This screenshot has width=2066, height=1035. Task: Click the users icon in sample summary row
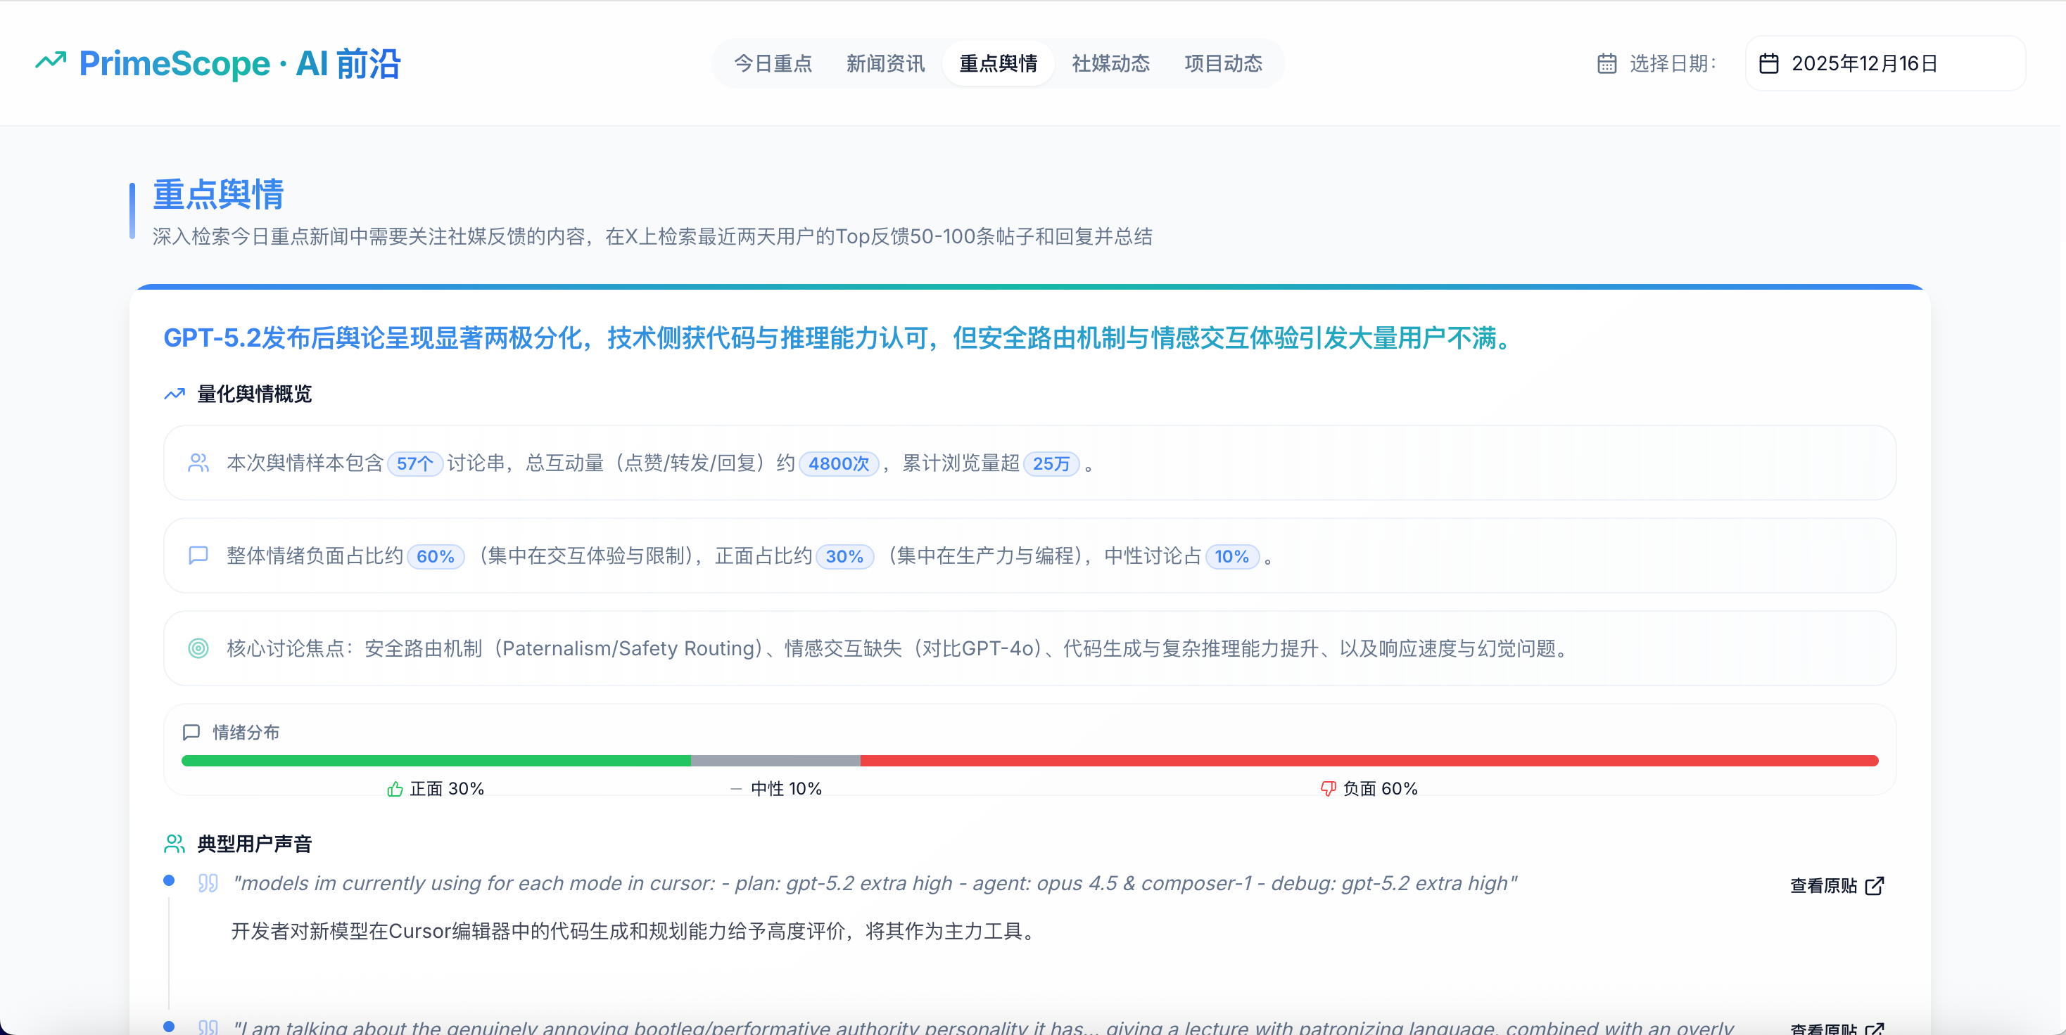[198, 463]
